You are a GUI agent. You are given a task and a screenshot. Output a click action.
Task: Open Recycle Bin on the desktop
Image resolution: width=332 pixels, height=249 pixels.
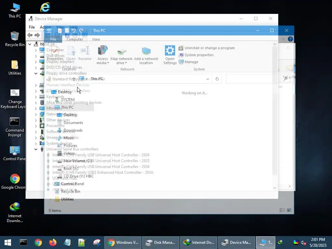[x=15, y=39]
